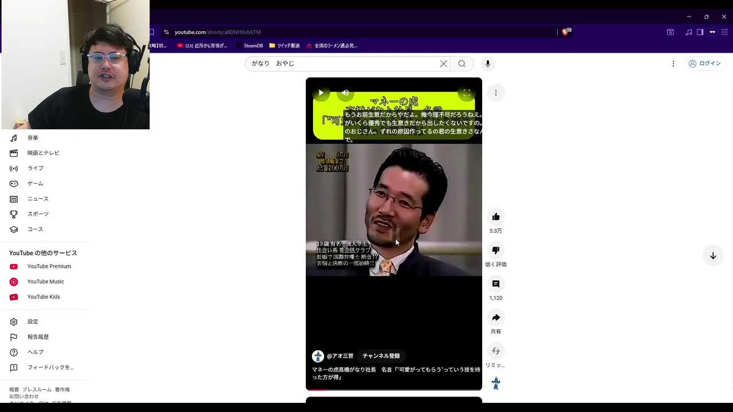Click the browser address bar URL

218,32
